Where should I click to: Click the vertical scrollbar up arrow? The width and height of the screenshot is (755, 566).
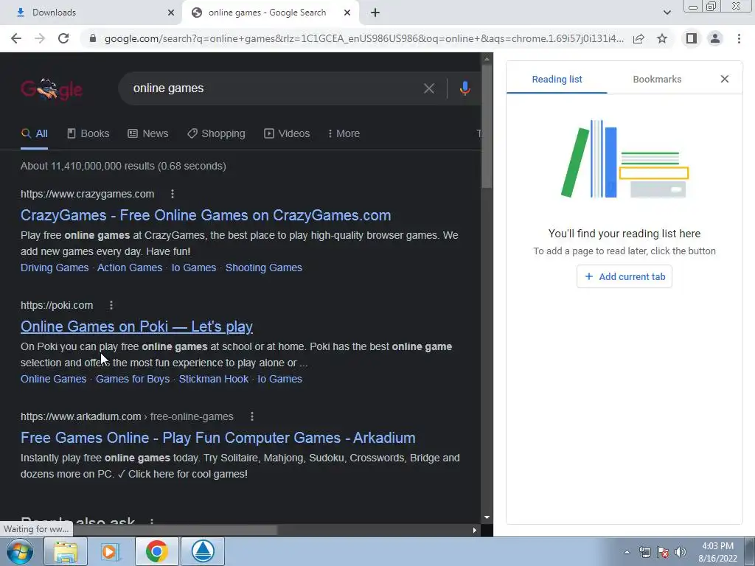pos(487,59)
